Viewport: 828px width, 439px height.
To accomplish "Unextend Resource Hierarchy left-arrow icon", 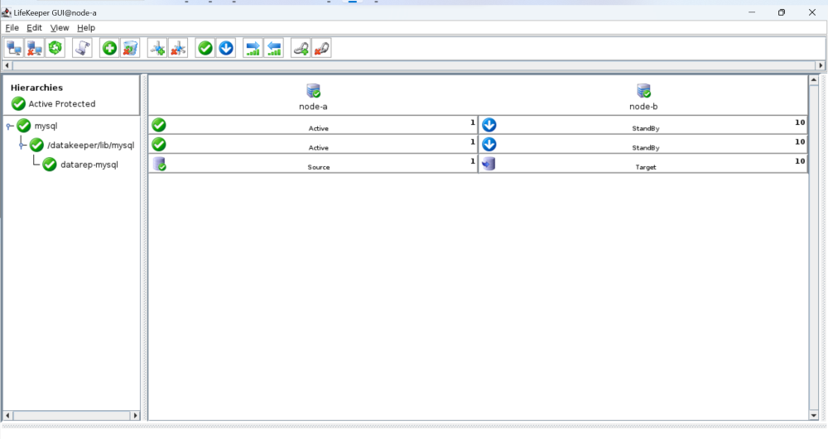I will 274,49.
